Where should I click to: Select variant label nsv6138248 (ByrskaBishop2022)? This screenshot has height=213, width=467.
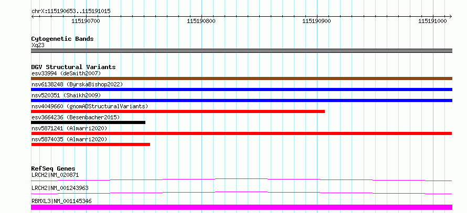point(77,84)
